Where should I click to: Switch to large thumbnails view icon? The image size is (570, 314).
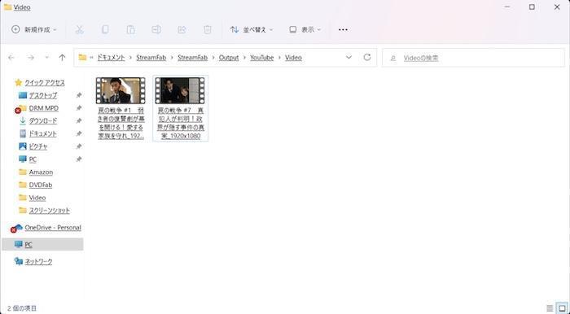click(562, 308)
